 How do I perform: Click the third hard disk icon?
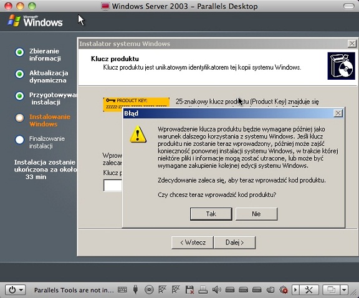[257, 290]
